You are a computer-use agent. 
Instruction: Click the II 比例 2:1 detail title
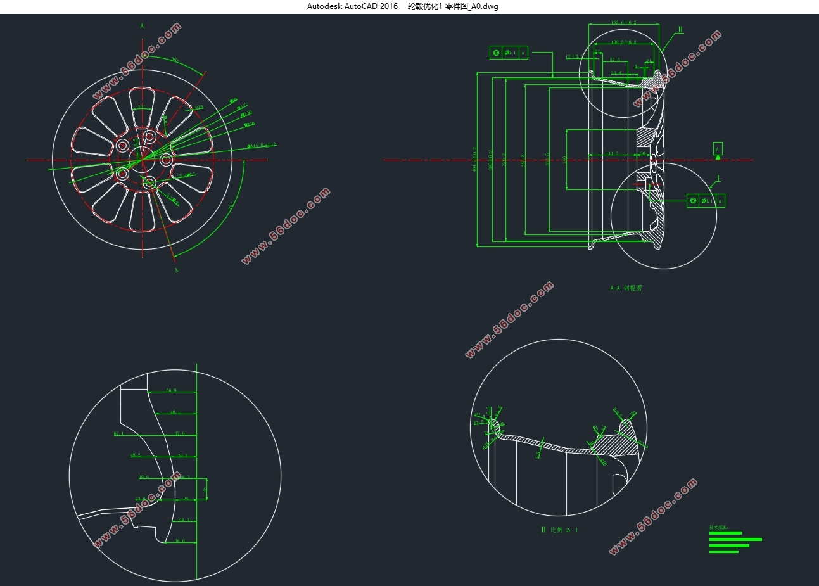click(559, 530)
